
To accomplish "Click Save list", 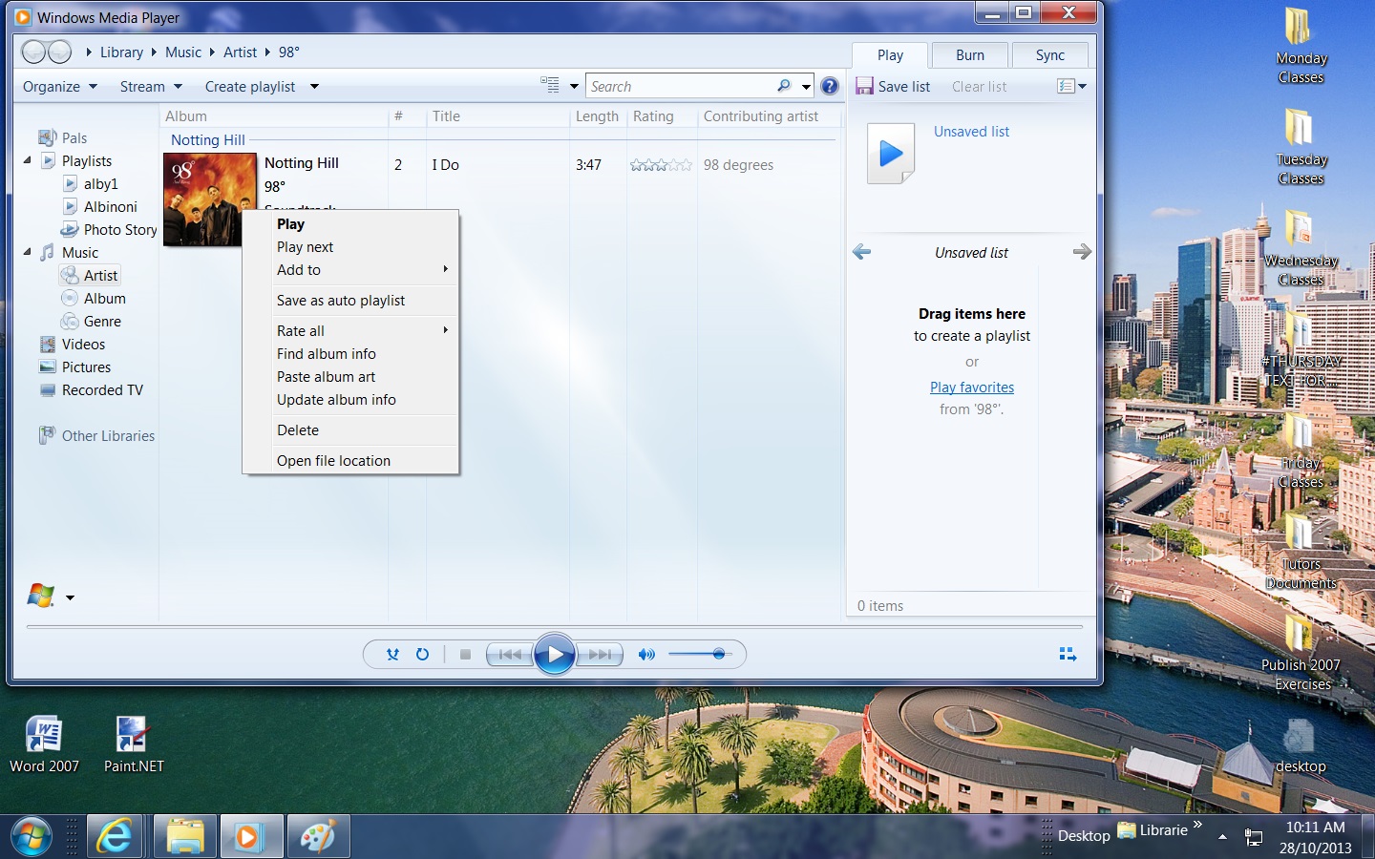I will coord(893,86).
